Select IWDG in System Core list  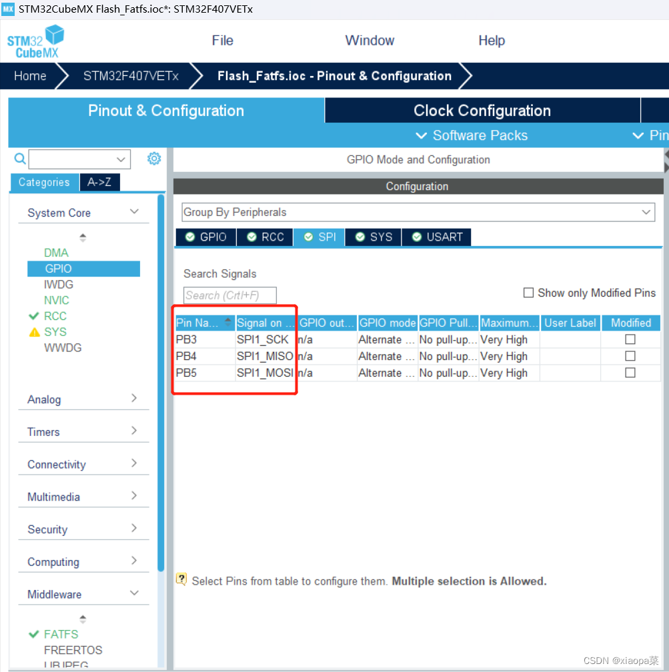point(59,285)
